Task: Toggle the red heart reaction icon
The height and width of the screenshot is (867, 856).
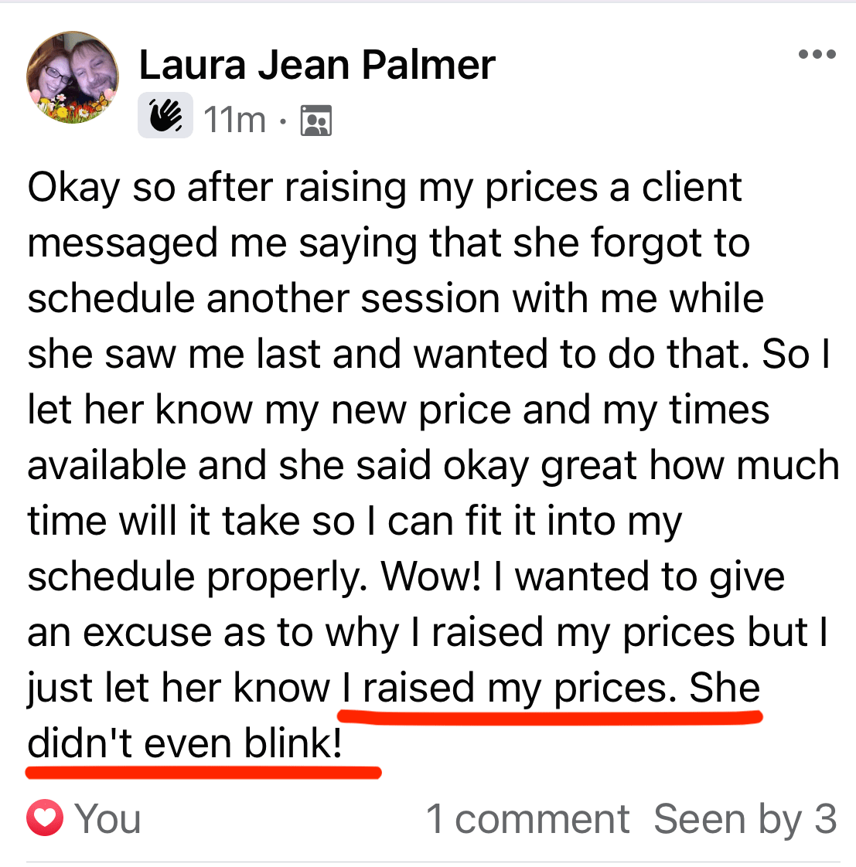Action: click(x=45, y=819)
